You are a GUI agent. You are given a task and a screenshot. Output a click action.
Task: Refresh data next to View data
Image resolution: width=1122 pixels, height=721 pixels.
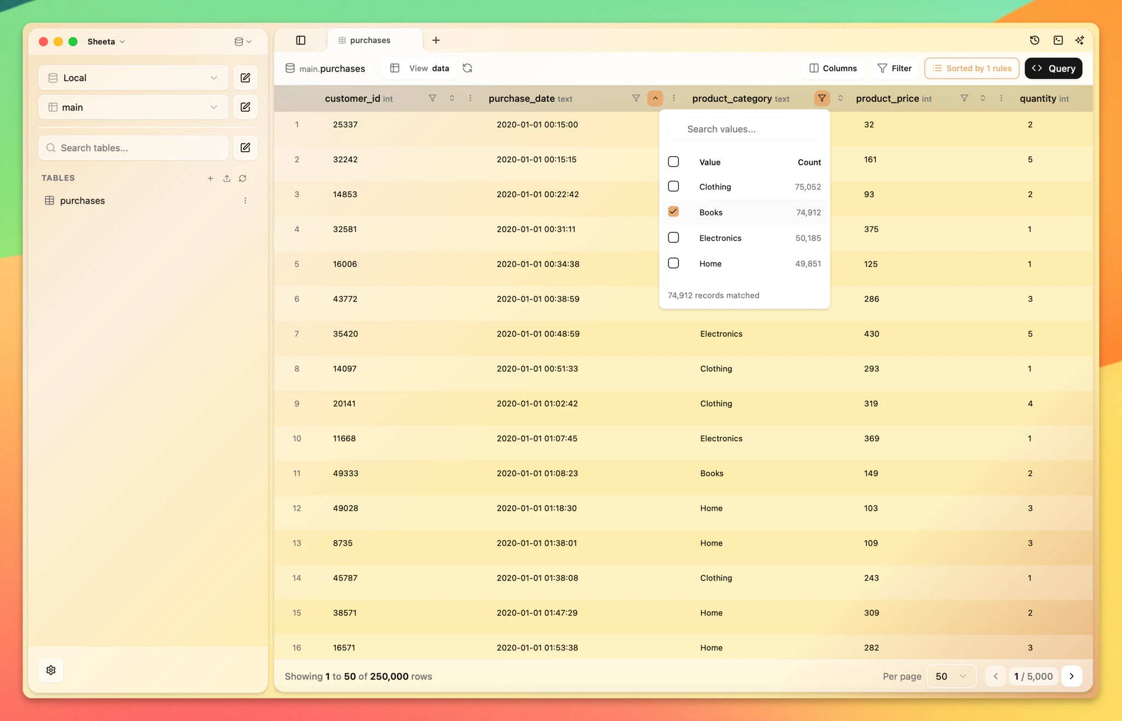pyautogui.click(x=467, y=68)
